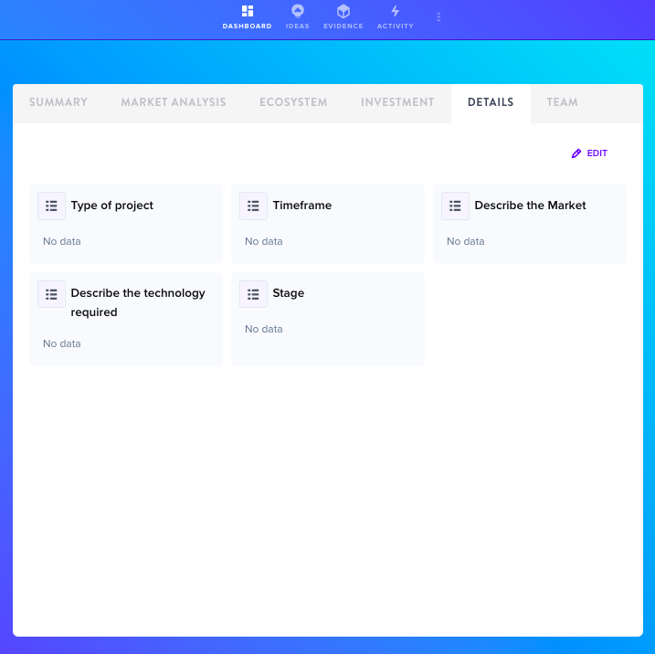The width and height of the screenshot is (655, 654).
Task: Click the list icon on Describe the Market card
Action: click(455, 206)
